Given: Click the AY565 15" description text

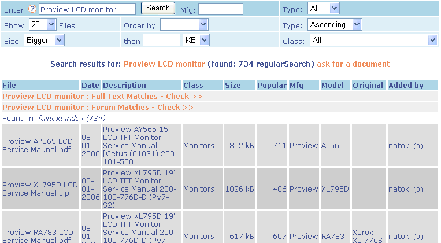Looking at the screenshot, I should tap(140, 146).
